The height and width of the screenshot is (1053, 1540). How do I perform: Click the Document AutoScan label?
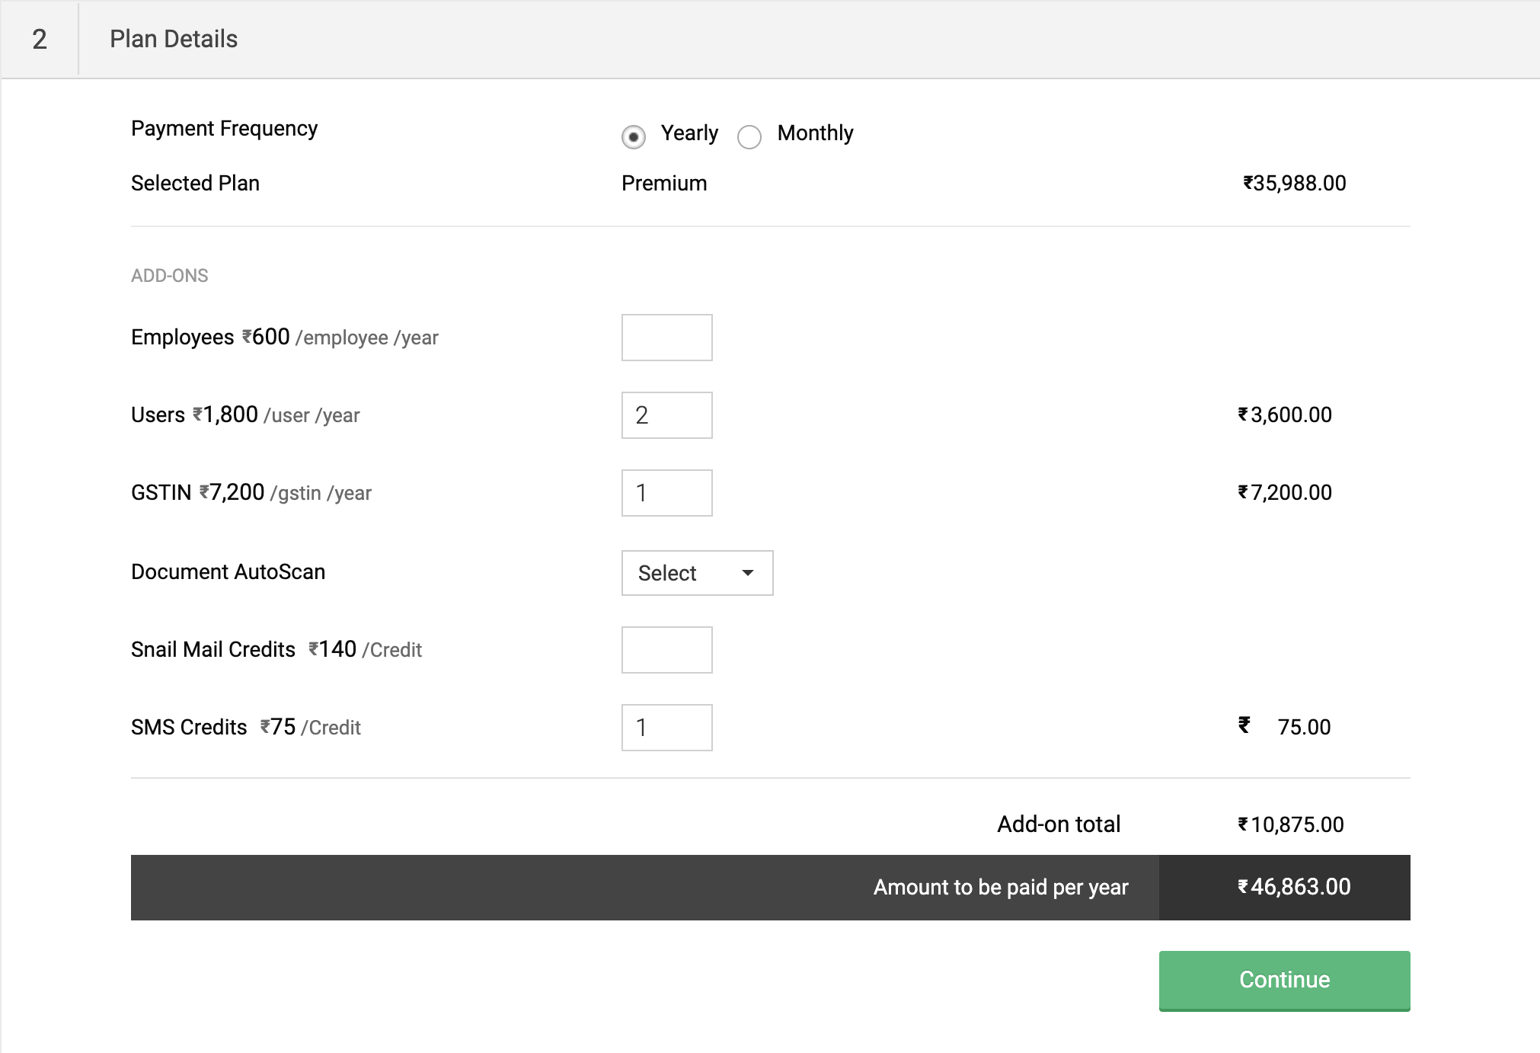pyautogui.click(x=228, y=572)
